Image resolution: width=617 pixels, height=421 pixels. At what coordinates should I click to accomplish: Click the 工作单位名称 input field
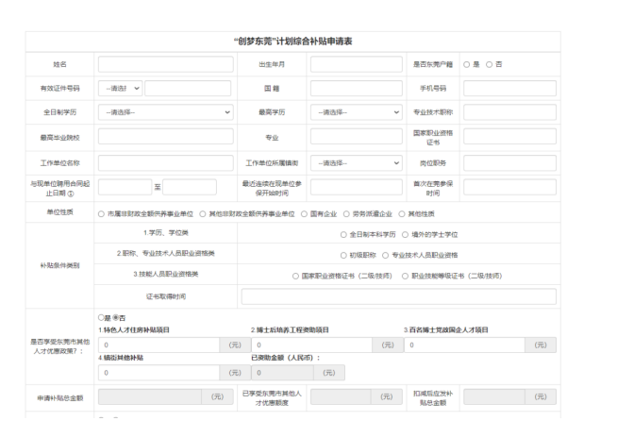coord(166,162)
